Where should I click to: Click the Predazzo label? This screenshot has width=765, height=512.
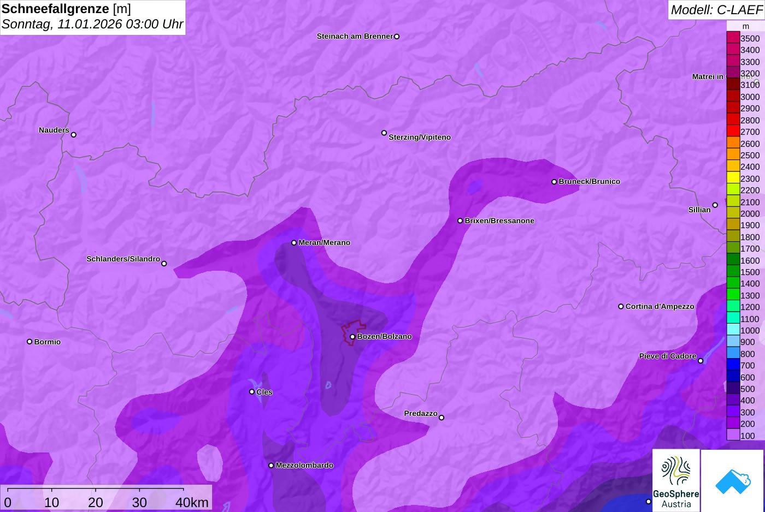pos(421,414)
